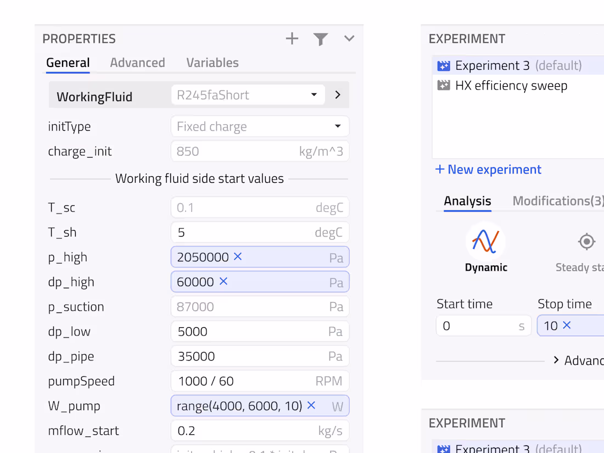Select the Dynamic analysis icon
This screenshot has height=453, width=604.
pyautogui.click(x=485, y=242)
